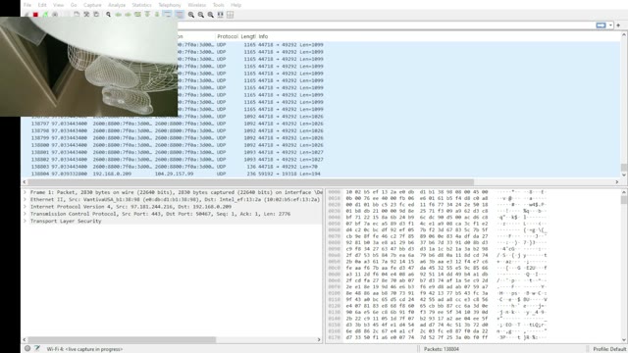
Task: Toggle auto-scroll during live capture
Action: tap(168, 15)
